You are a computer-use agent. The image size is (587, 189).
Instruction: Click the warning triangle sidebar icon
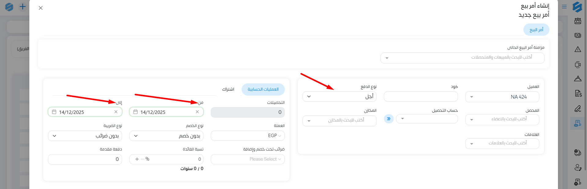click(x=578, y=49)
